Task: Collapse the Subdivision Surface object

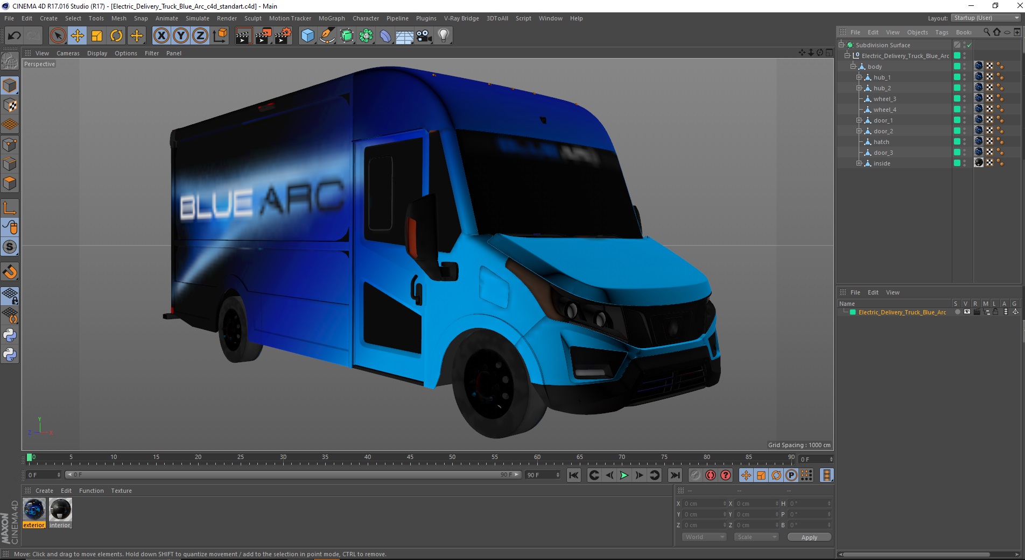Action: click(841, 45)
